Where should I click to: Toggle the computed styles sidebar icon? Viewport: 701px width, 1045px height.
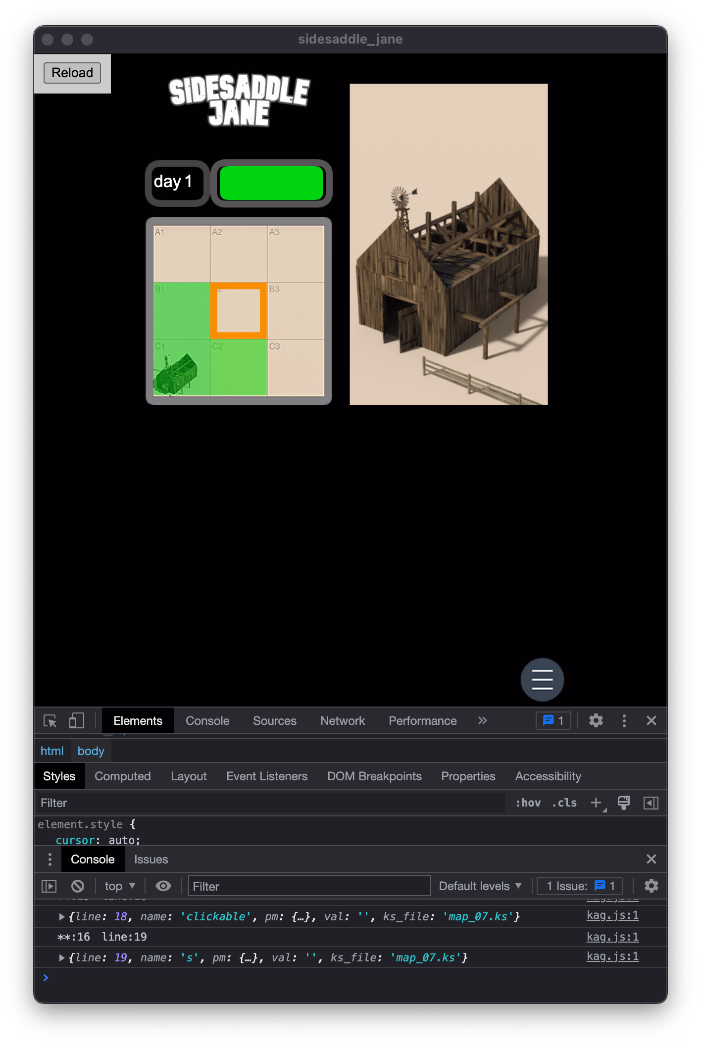651,803
